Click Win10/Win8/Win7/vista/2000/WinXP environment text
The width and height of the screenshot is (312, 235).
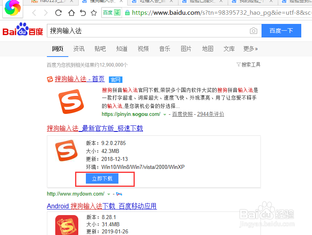pyautogui.click(x=143, y=167)
